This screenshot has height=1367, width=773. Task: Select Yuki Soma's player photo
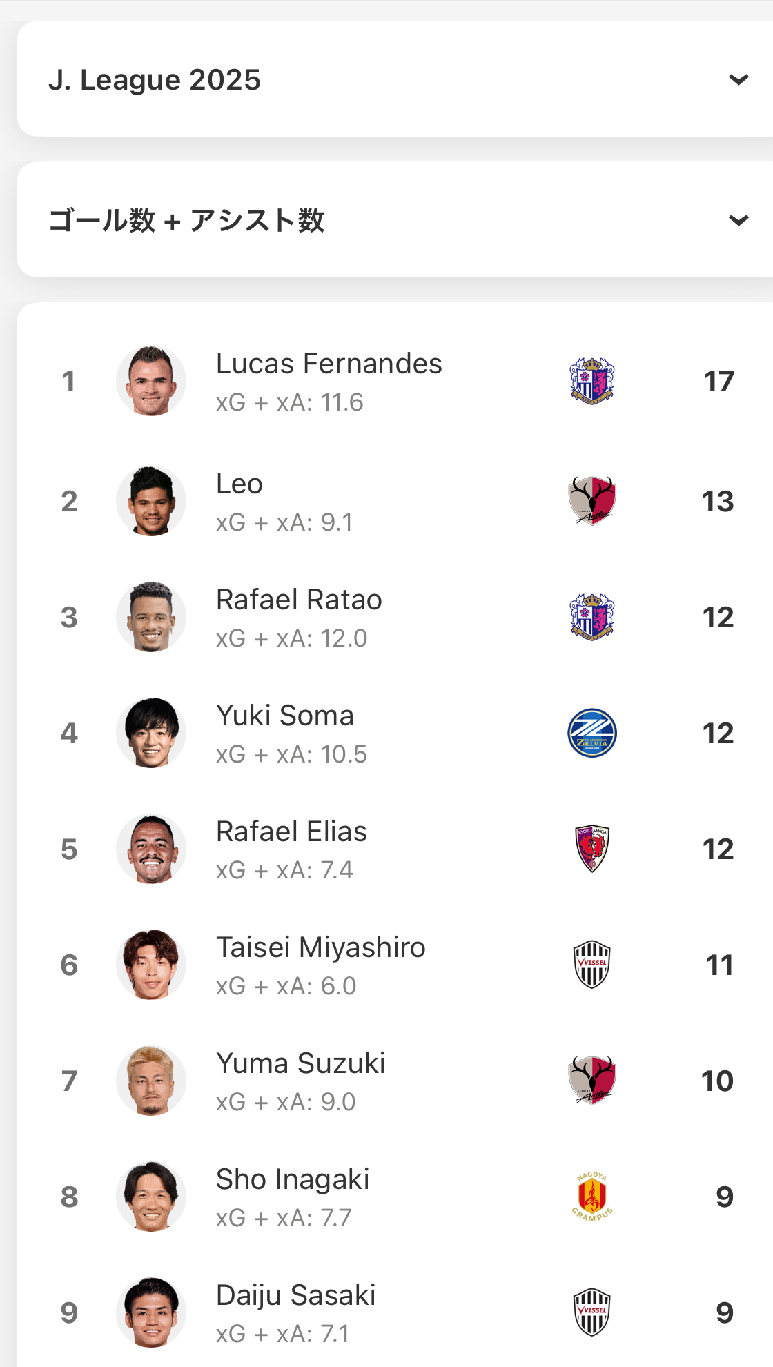click(x=151, y=733)
